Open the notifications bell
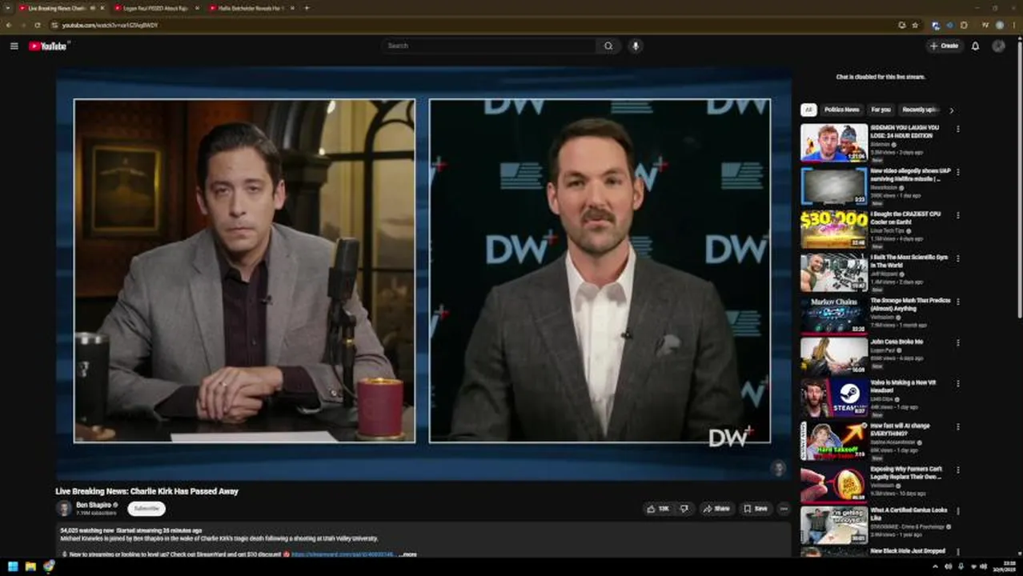Image resolution: width=1023 pixels, height=576 pixels. coord(975,46)
